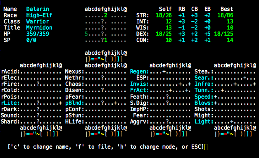Click the STR best value 18/86
Viewport: 259px width, 158px height.
point(225,15)
